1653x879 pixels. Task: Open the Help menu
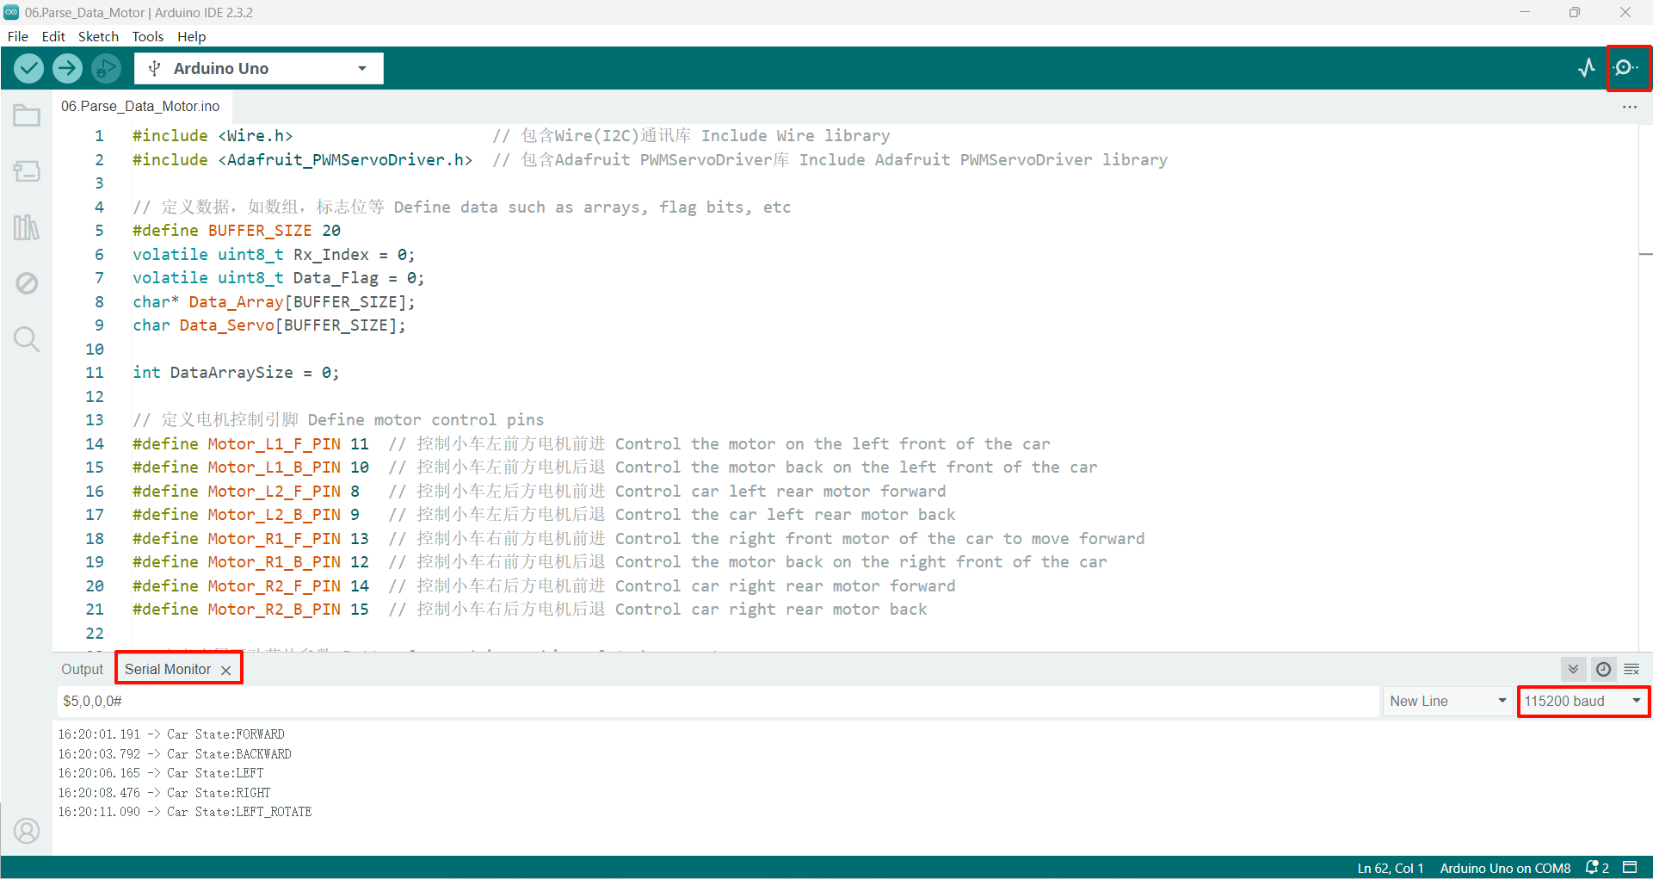click(x=192, y=36)
